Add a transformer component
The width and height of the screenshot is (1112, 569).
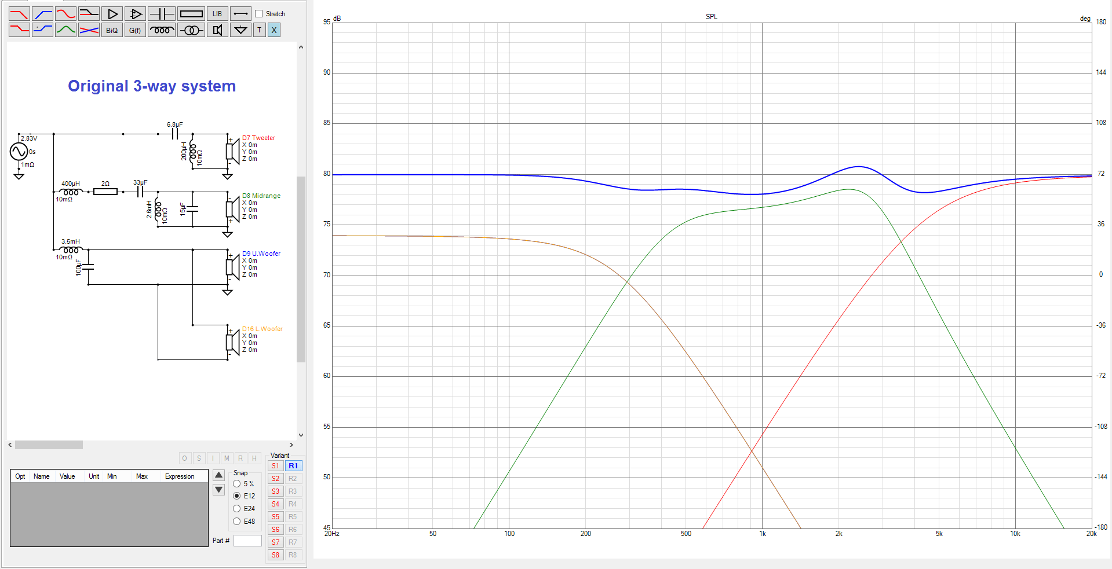click(x=191, y=30)
